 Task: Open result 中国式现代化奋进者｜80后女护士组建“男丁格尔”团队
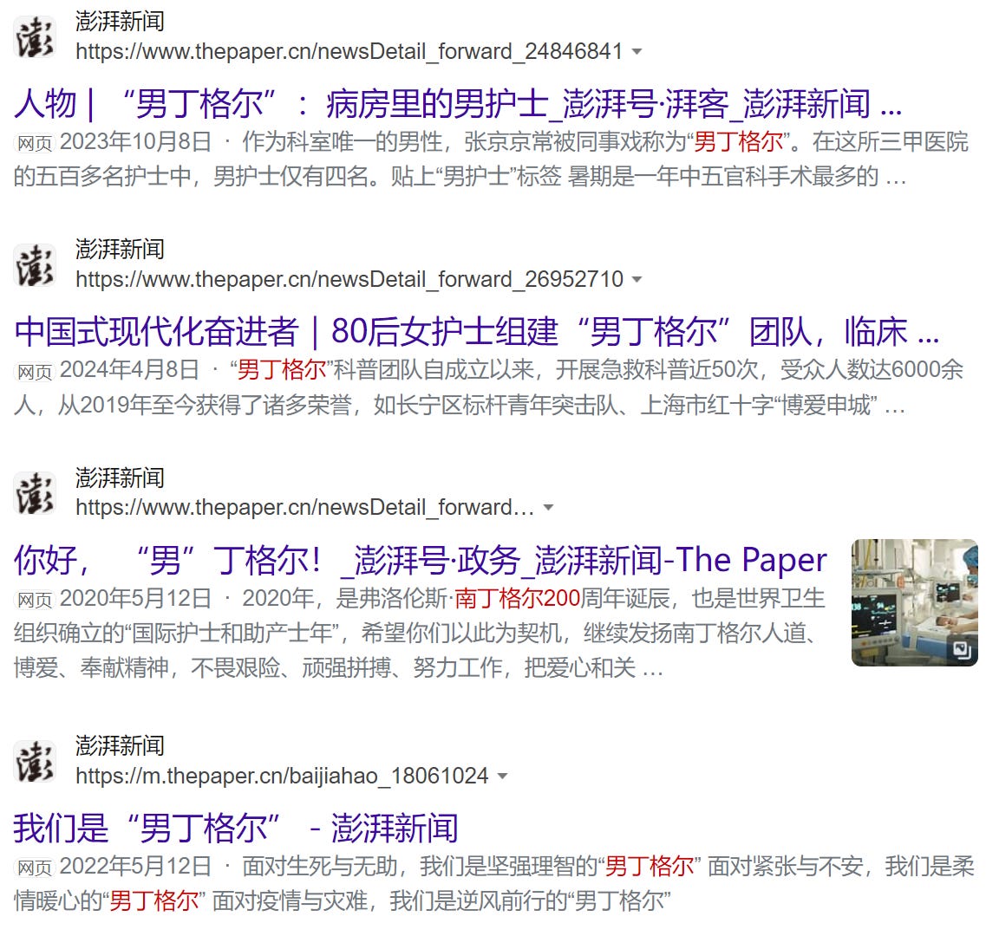point(477,331)
